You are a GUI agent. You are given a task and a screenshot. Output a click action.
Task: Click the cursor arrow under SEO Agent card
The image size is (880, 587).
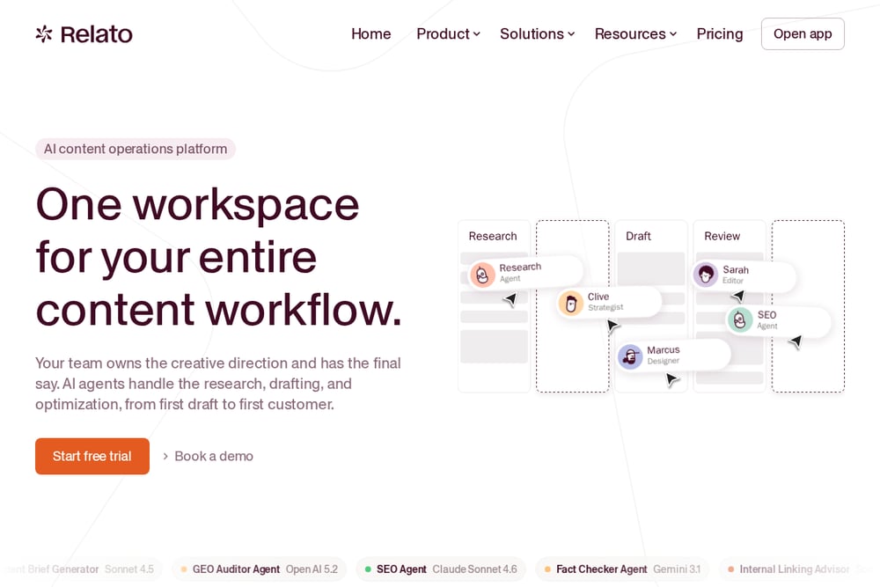point(796,341)
